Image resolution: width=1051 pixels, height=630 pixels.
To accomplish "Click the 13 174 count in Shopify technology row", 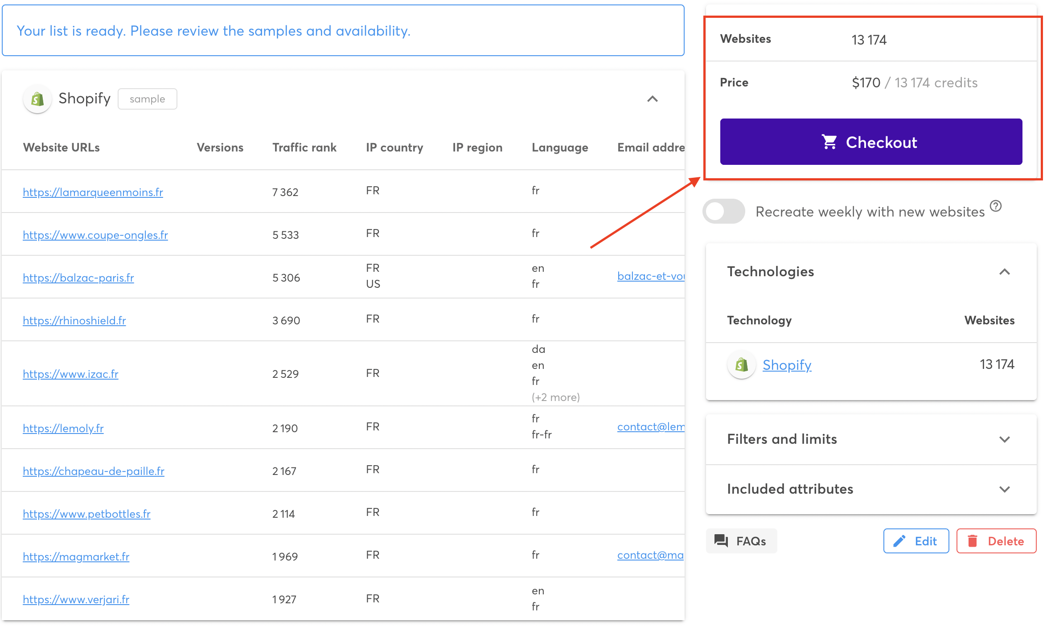I will pos(997,364).
